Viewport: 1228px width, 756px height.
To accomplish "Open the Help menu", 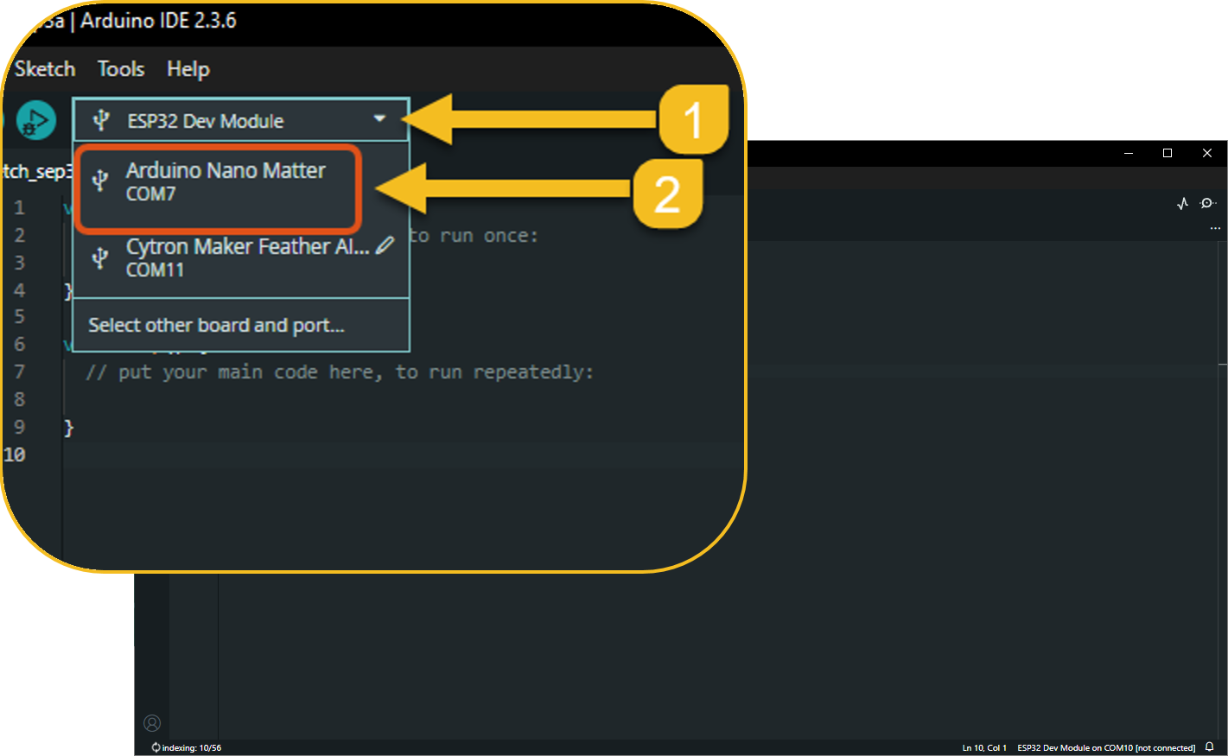I will [188, 69].
